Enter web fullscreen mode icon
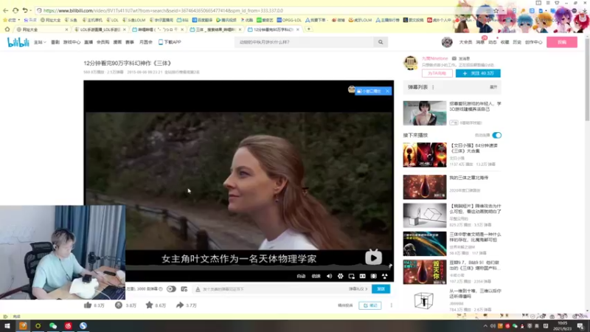 click(374, 276)
